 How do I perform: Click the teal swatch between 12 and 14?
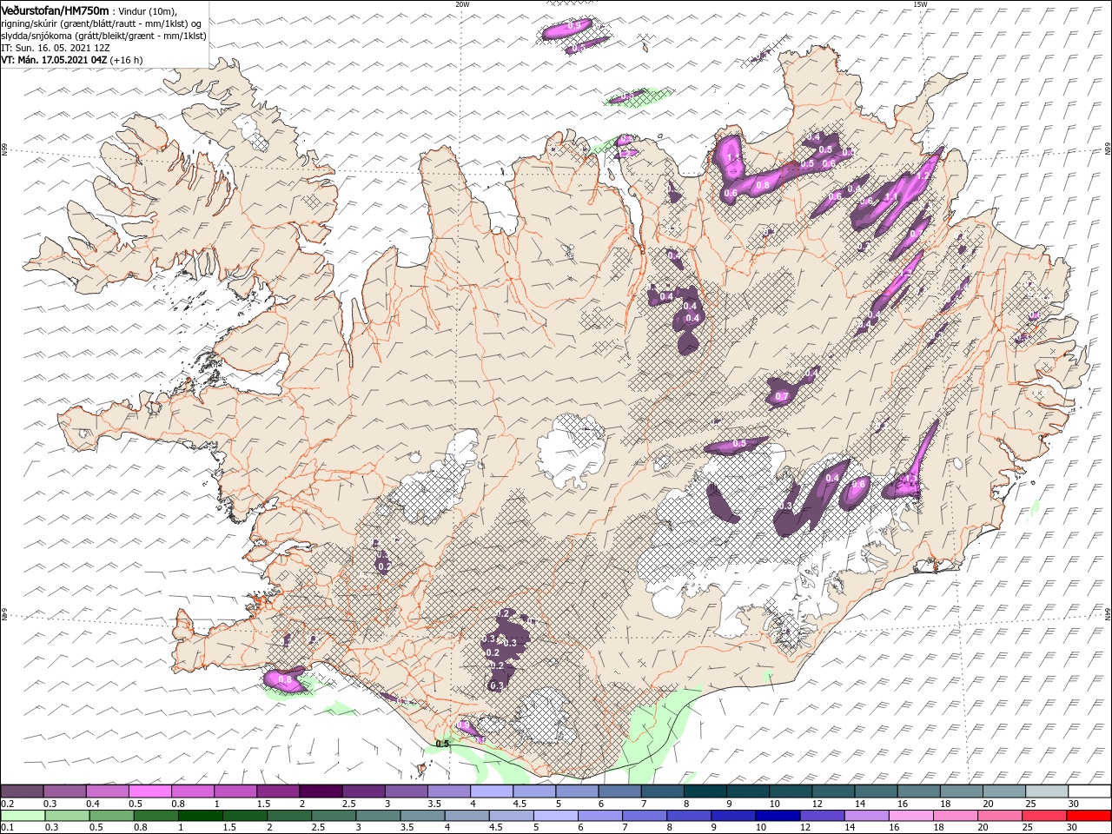pos(833,791)
